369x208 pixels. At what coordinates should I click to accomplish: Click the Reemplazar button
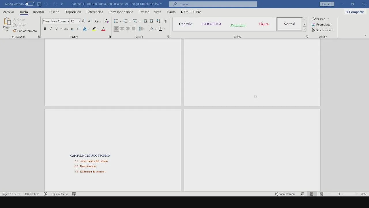pyautogui.click(x=322, y=25)
